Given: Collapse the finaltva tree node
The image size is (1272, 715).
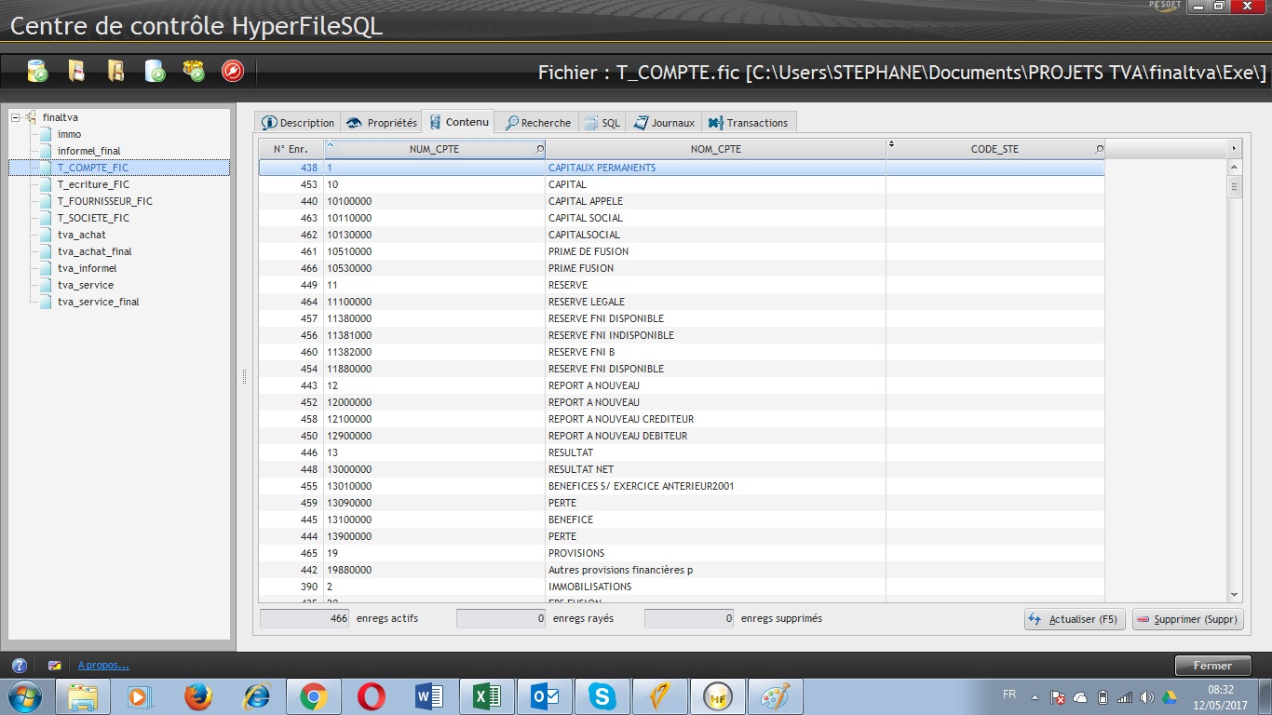Looking at the screenshot, I should point(15,117).
